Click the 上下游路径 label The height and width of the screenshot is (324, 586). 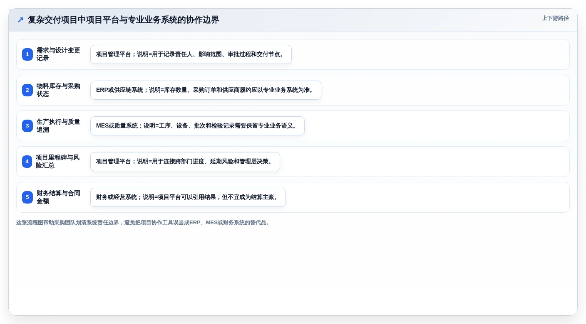point(555,18)
